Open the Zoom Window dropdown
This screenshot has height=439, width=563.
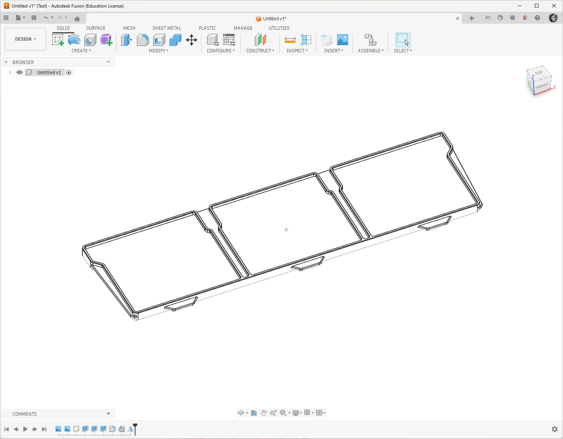285,413
